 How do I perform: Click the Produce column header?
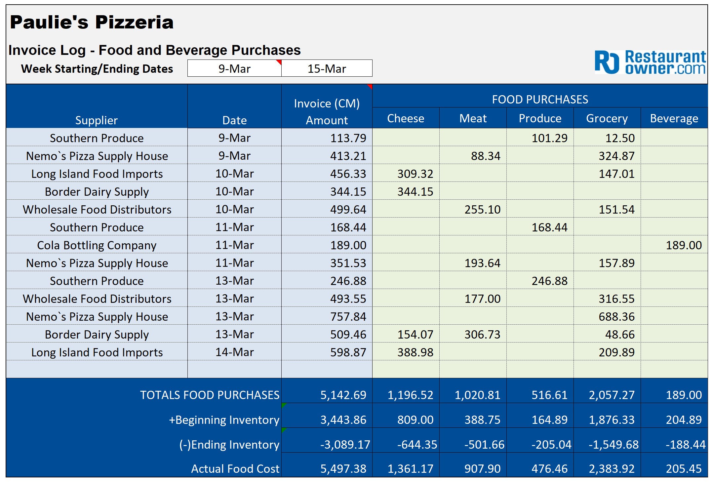(540, 118)
